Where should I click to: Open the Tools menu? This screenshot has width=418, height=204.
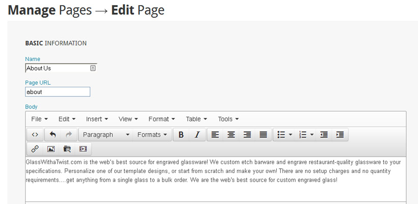(228, 119)
